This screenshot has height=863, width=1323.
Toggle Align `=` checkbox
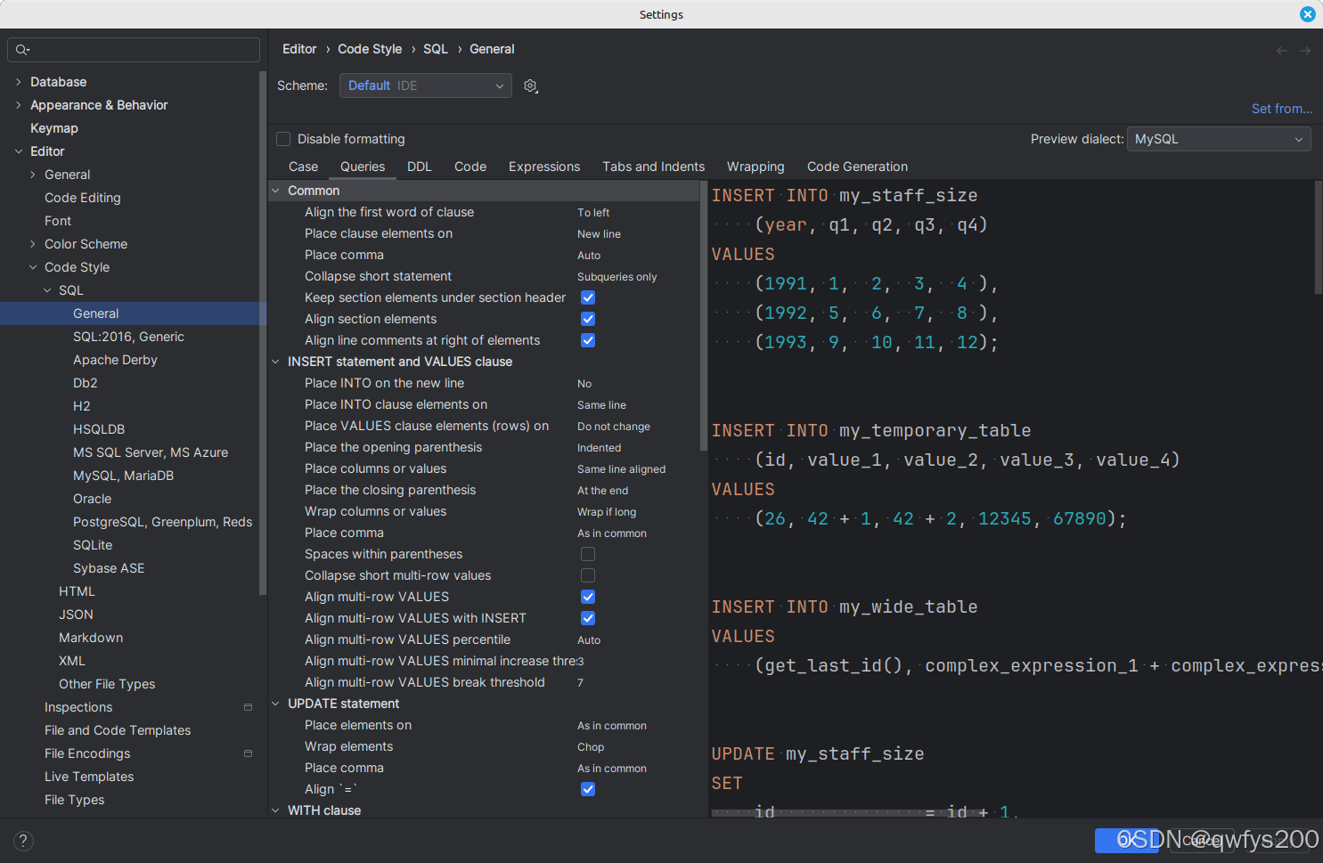(588, 789)
